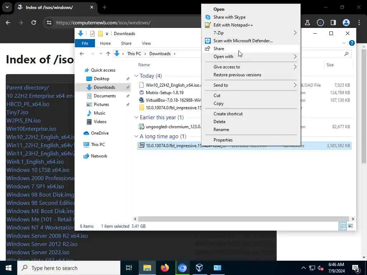
Task: View site information icon in address bar
Action: point(49,23)
